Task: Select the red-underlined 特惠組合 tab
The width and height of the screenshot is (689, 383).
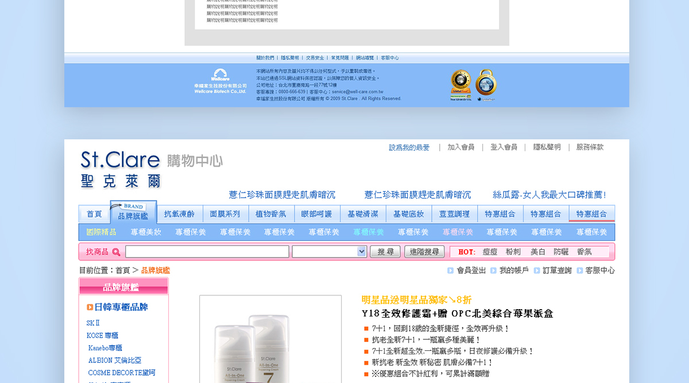Action: [x=591, y=214]
